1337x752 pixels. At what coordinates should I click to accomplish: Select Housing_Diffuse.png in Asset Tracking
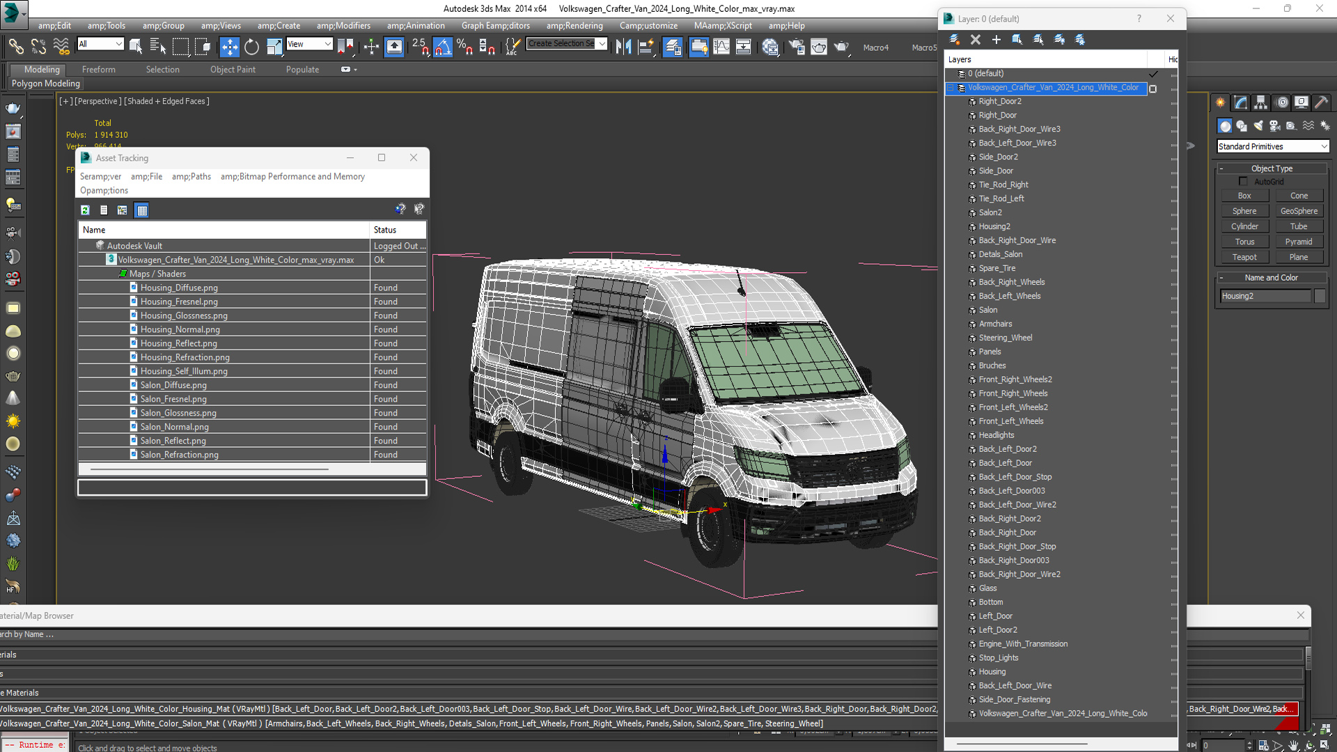[x=178, y=288]
